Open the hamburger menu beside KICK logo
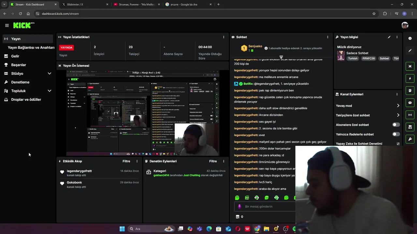The width and height of the screenshot is (417, 234). click(7, 25)
